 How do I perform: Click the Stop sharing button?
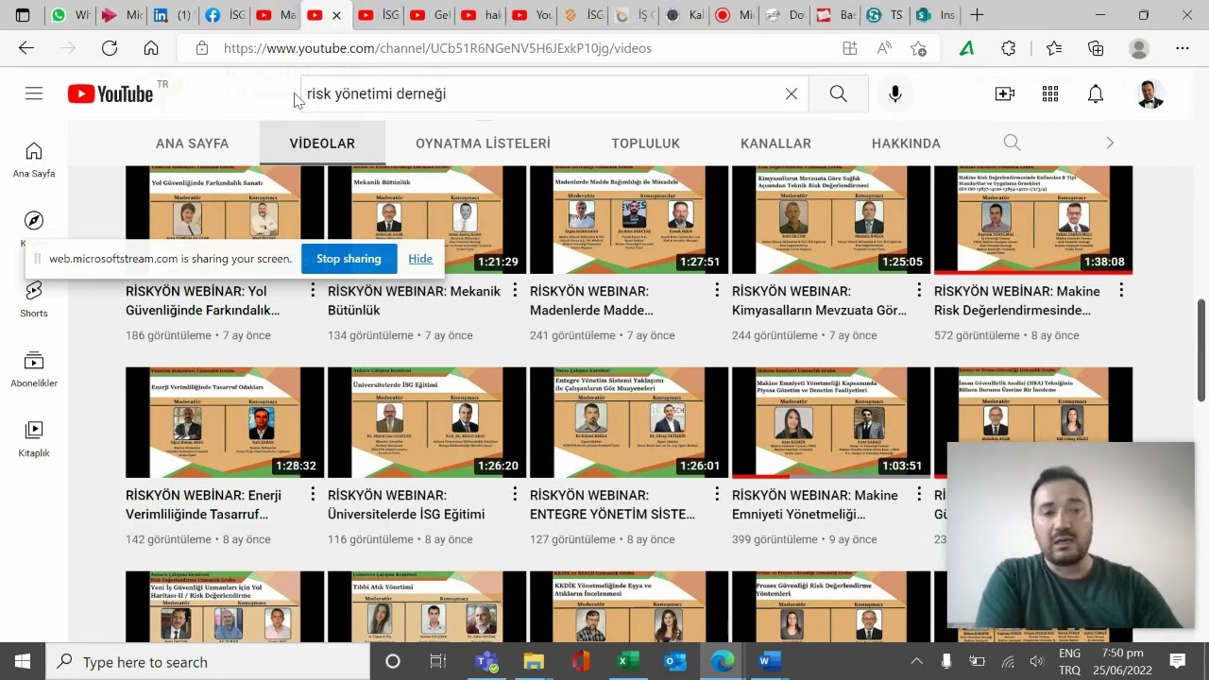click(349, 259)
